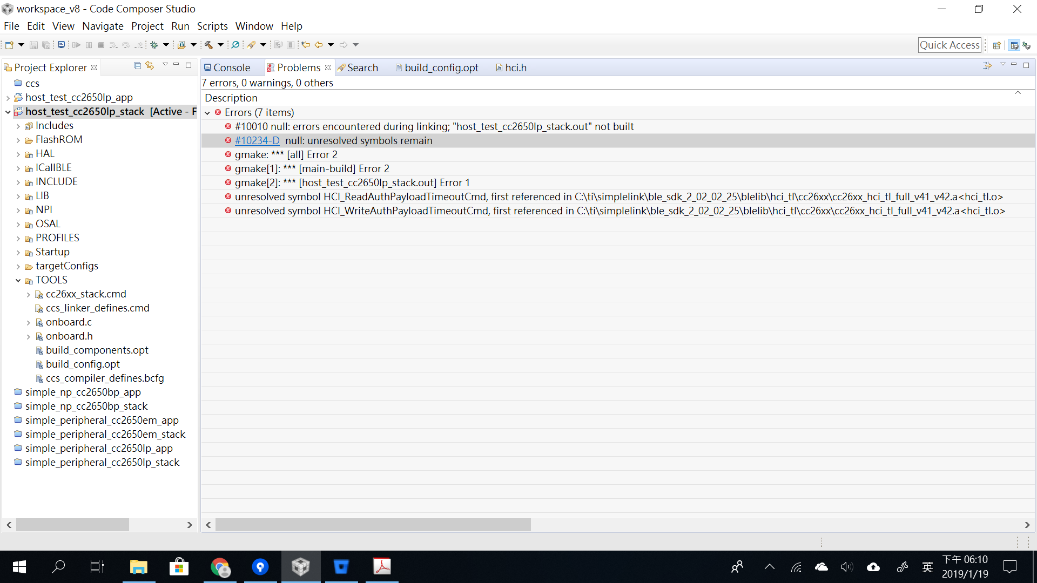
Task: Click the Terminate stop icon in toolbar
Action: coord(101,45)
